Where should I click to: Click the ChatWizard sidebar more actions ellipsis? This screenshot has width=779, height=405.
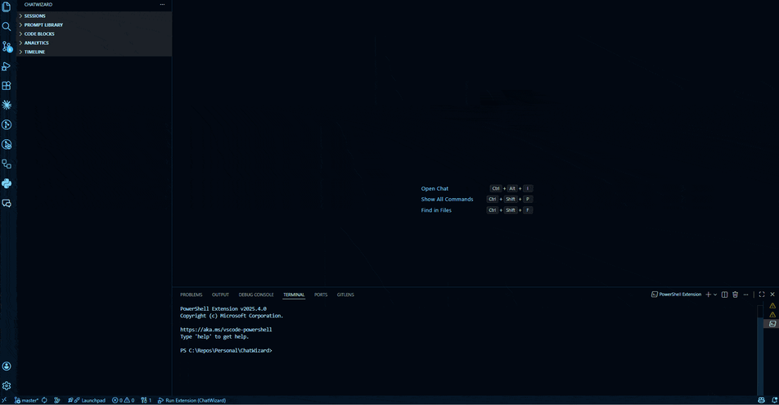[x=163, y=4]
